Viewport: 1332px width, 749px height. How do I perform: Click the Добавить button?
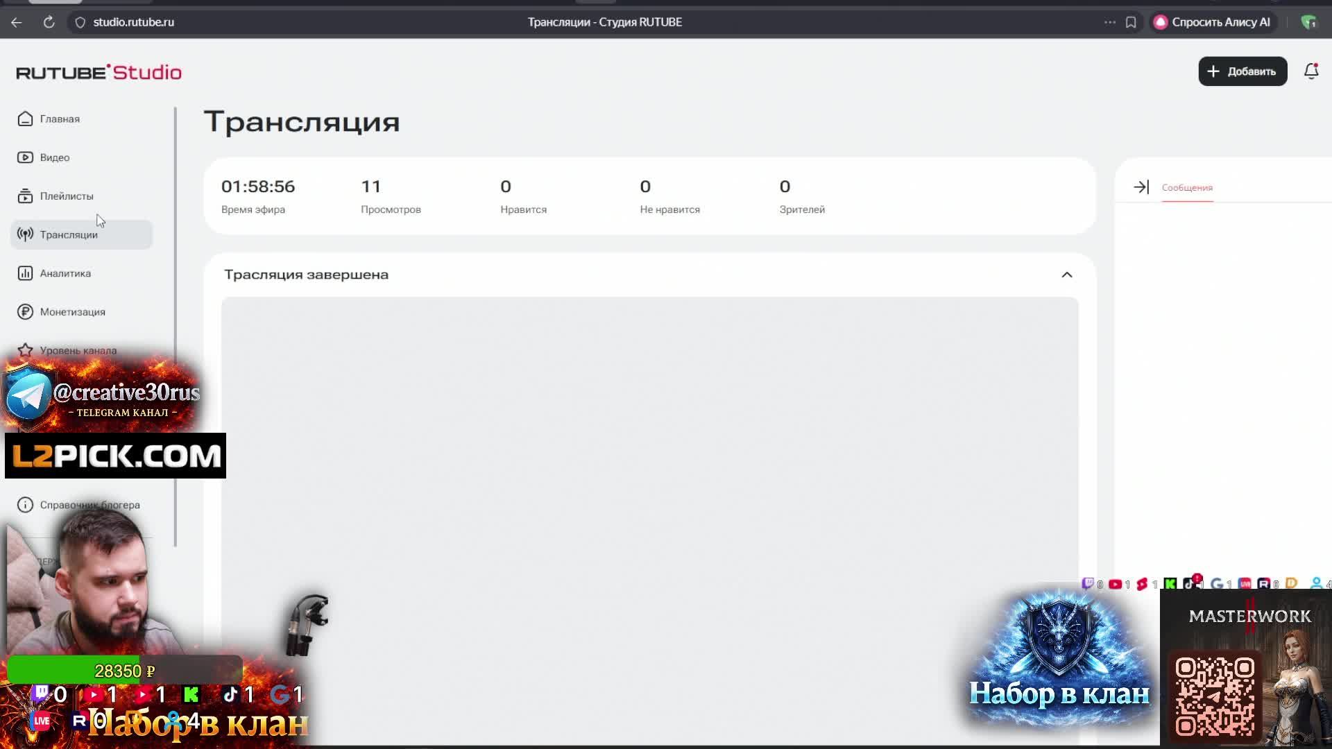(1242, 71)
